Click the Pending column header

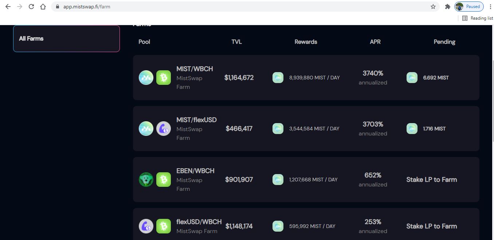(x=444, y=42)
